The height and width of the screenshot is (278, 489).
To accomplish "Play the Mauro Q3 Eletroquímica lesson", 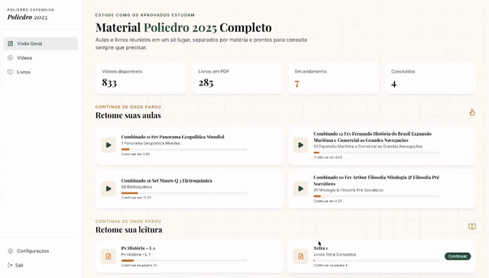I will click(108, 189).
